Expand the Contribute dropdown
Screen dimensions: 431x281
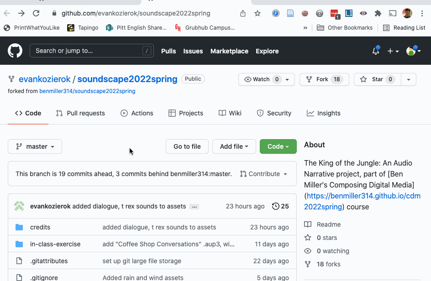(263, 174)
